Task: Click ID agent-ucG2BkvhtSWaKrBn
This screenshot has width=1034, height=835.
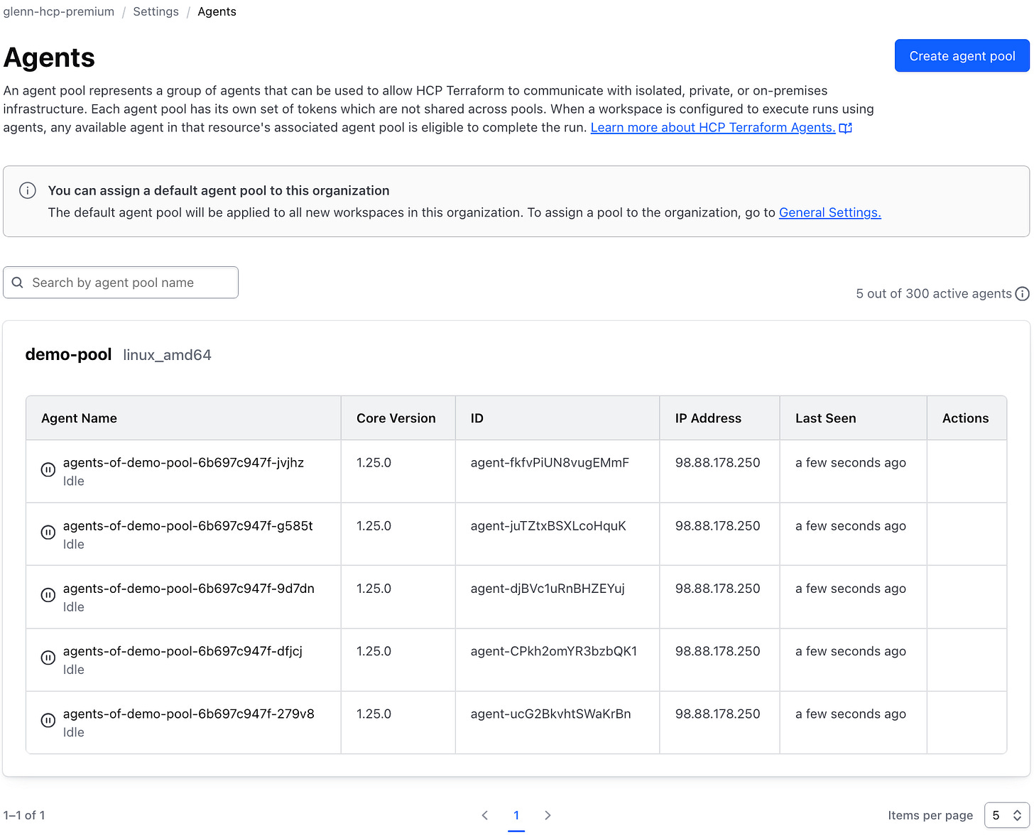Action: (x=550, y=714)
